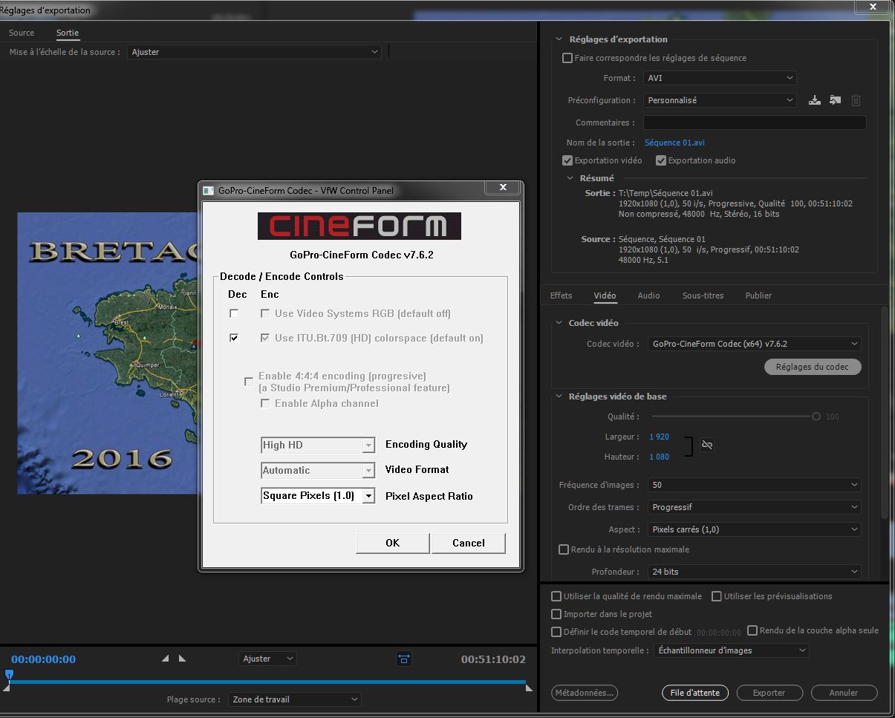
Task: Click the Annuler button
Action: pos(844,693)
